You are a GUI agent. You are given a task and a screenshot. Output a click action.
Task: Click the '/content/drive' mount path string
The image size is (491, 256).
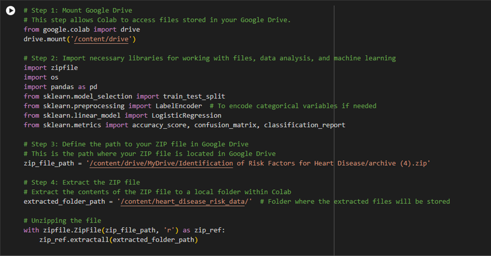pos(101,39)
